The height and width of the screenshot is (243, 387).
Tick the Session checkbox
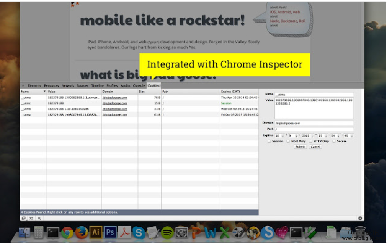click(269, 141)
